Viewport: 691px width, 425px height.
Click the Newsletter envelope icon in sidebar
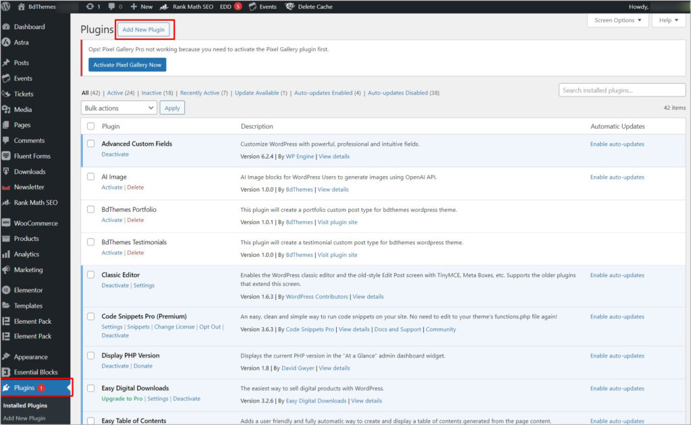(6, 187)
